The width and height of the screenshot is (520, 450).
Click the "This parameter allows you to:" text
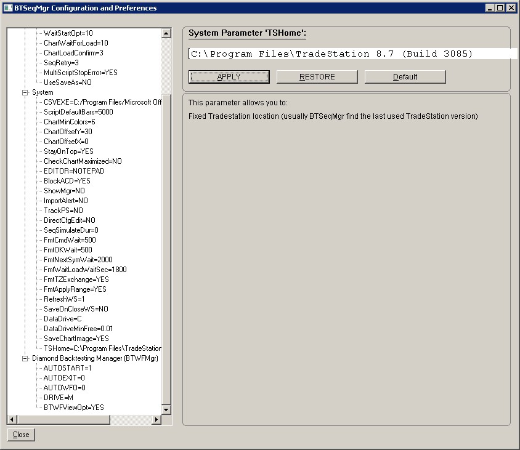(238, 103)
